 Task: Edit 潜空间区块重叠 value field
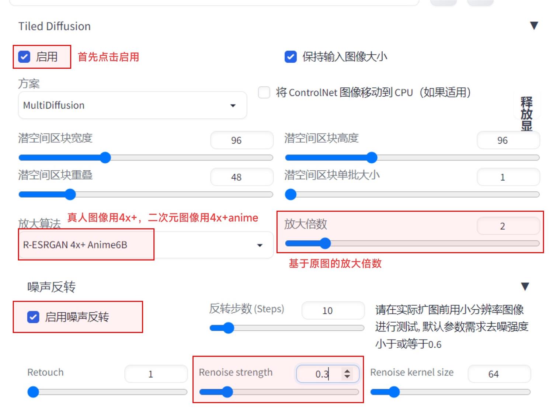pos(242,177)
